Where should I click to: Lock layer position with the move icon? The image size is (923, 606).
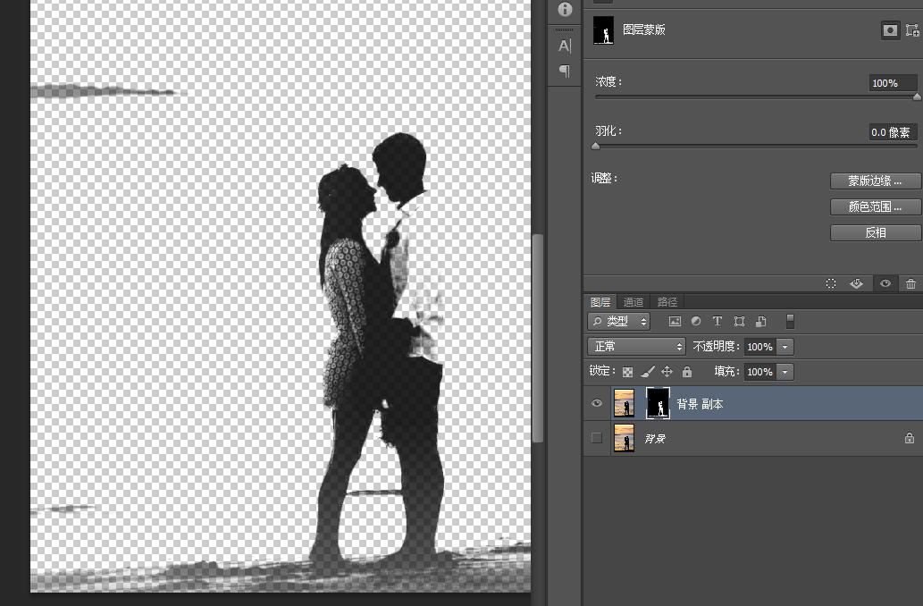(x=667, y=372)
